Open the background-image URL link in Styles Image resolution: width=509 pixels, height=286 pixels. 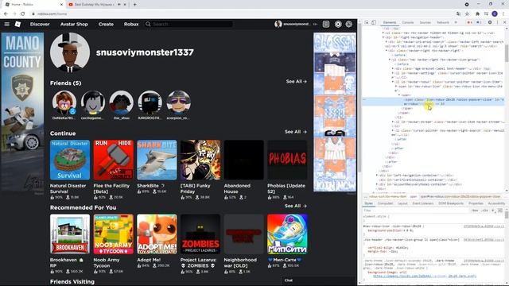[x=425, y=276]
